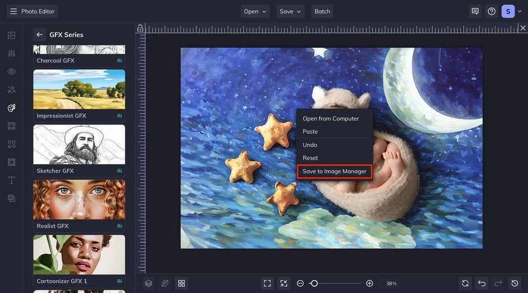Expand the Open dropdown menu
Screen dimensions: 528x293
pos(255,11)
